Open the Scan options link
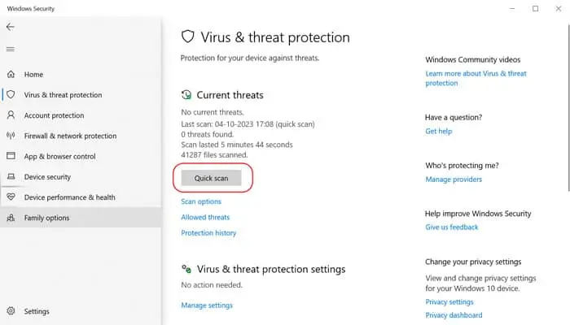570x325 pixels. 201,201
